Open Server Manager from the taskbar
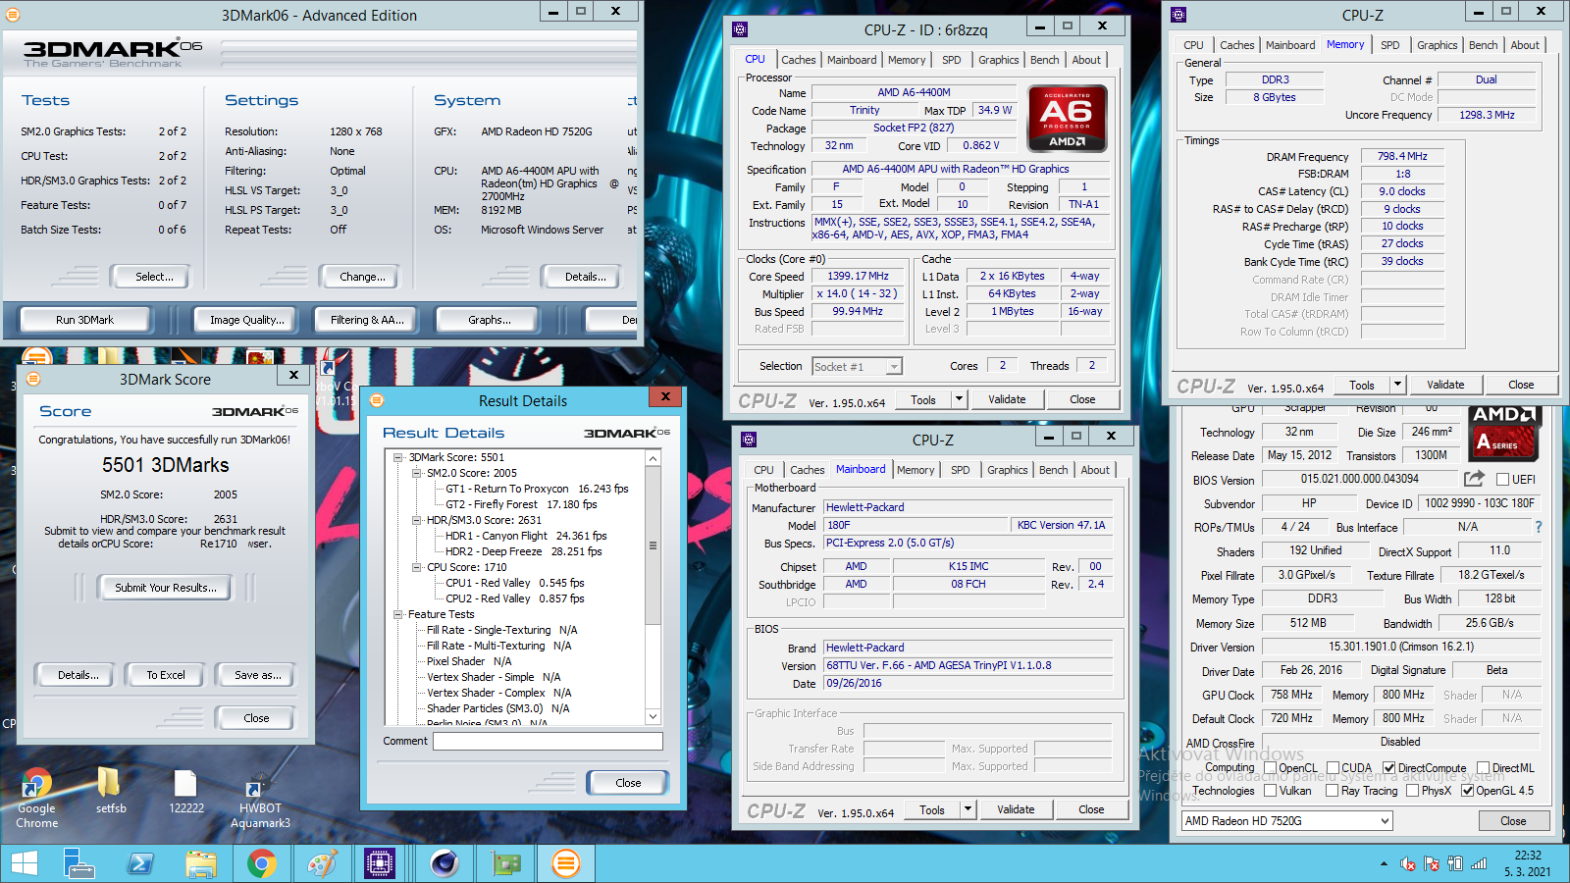Viewport: 1570px width, 883px height. tap(78, 863)
